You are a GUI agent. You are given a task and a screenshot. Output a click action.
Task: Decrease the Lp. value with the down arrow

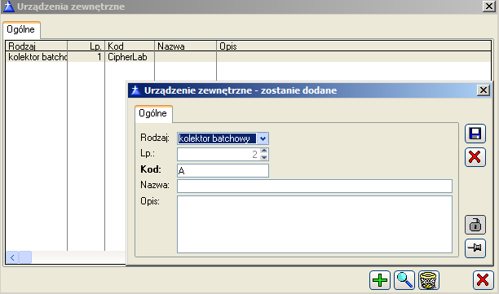click(264, 157)
